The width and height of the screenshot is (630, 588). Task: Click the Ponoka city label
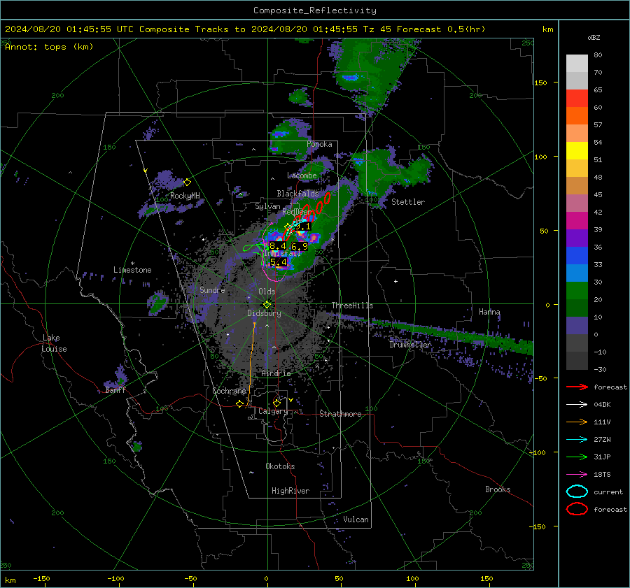(x=319, y=144)
